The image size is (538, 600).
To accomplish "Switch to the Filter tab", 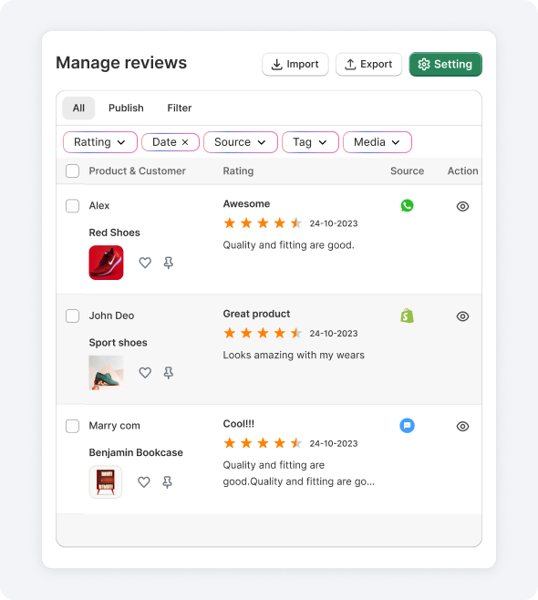I will point(179,108).
